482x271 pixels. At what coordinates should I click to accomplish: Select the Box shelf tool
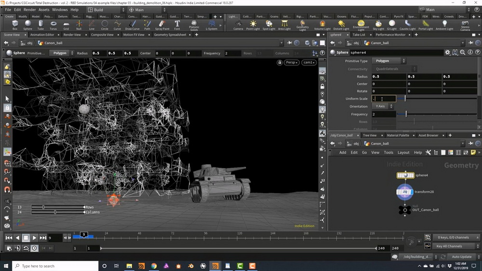pos(15,25)
